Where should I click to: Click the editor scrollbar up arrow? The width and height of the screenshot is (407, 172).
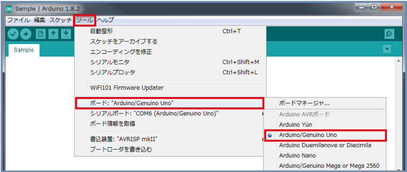(x=398, y=60)
